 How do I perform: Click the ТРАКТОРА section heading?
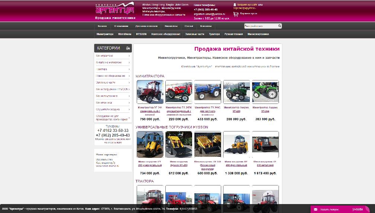point(145,181)
